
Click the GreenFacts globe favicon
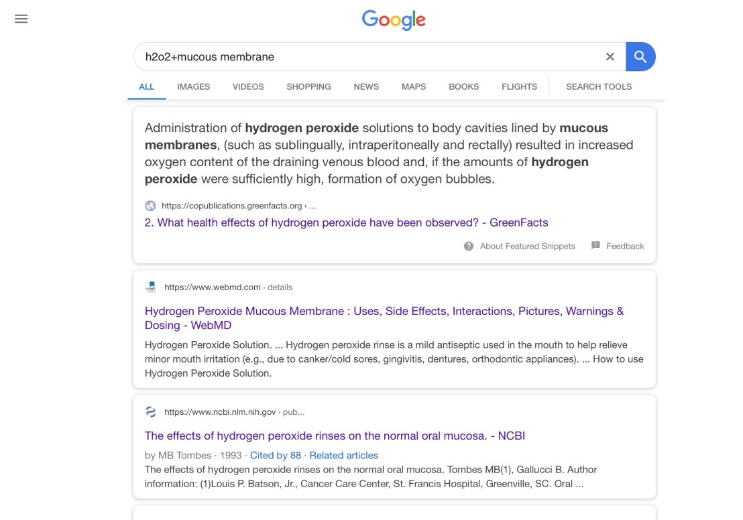[x=150, y=206]
